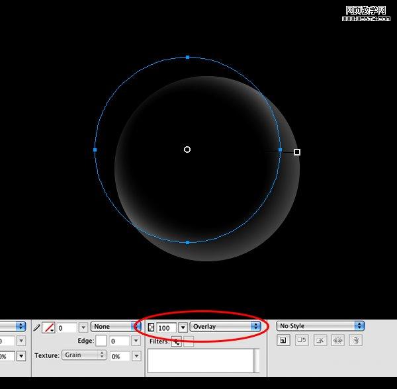Expand the Edge value arrow
Image resolution: width=397 pixels, height=389 pixels.
pyautogui.click(x=136, y=341)
